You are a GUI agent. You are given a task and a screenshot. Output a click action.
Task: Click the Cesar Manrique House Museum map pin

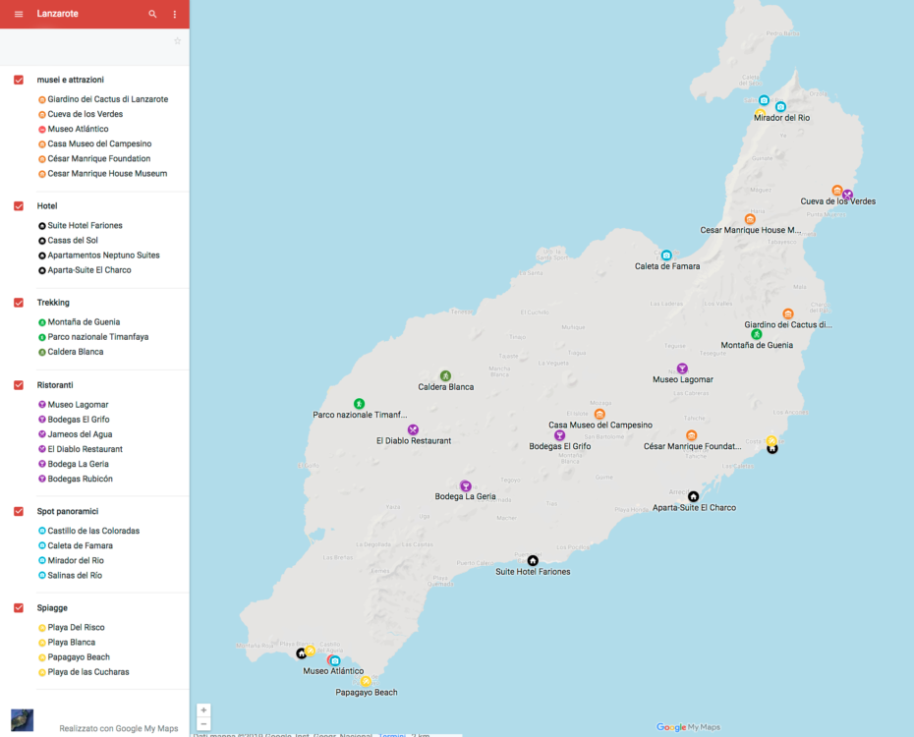click(x=750, y=219)
